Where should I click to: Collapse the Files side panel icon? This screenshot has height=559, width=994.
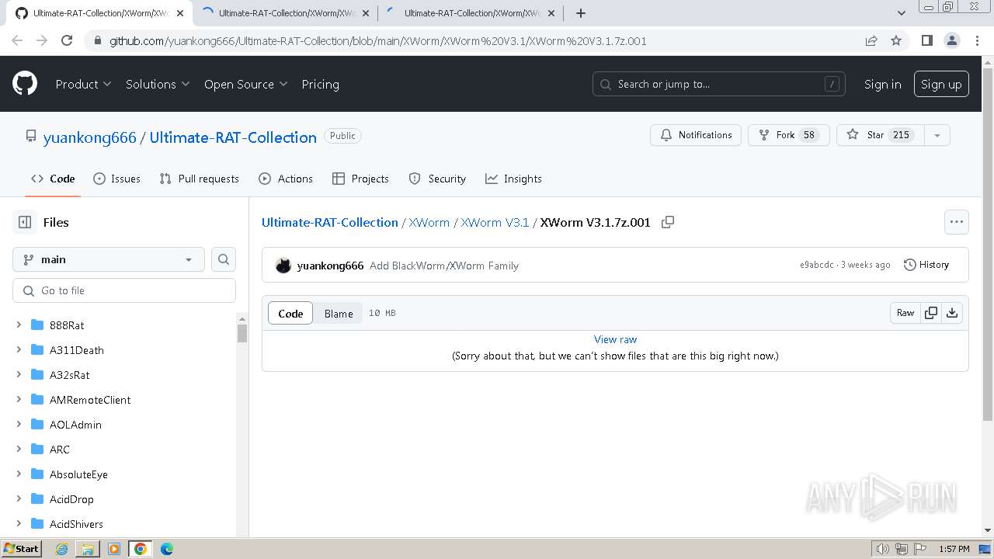25,222
